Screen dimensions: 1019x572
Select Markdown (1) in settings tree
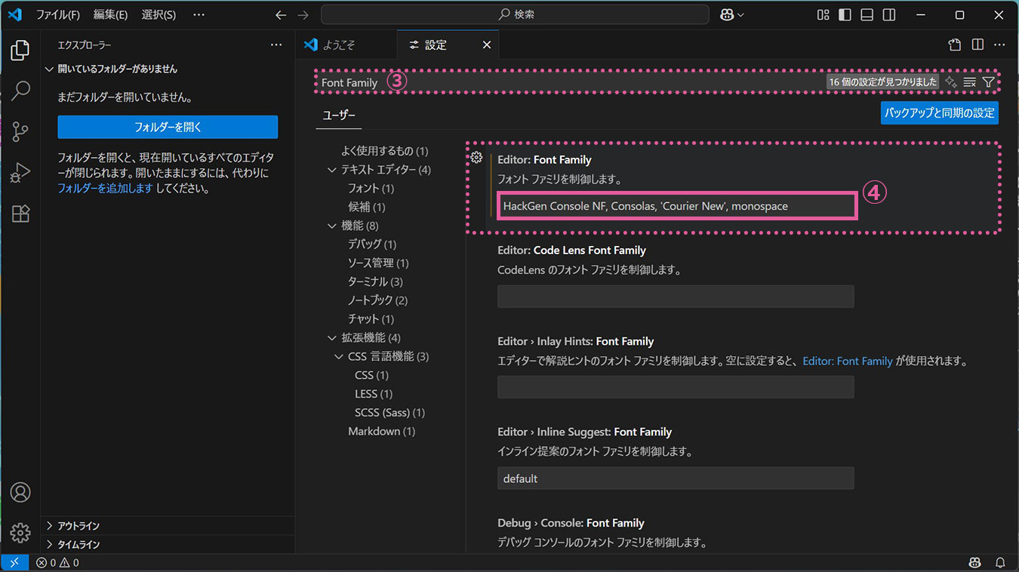click(x=381, y=431)
